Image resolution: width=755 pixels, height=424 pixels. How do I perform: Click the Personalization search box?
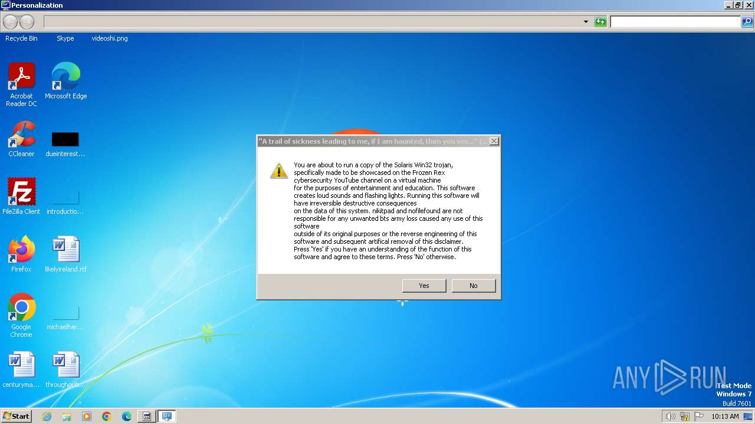(675, 22)
